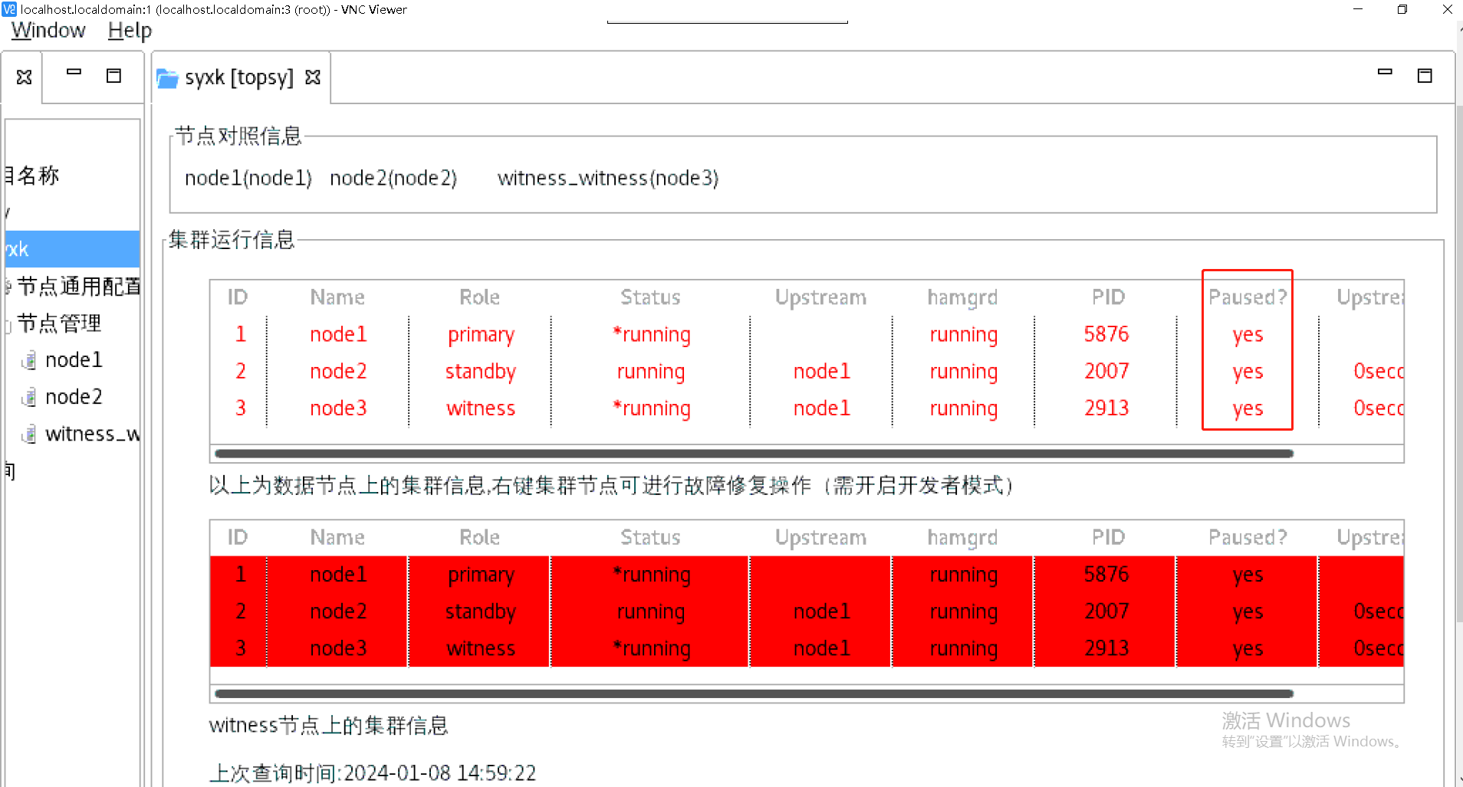Select node2 name in lower red table
This screenshot has height=787, width=1463.
pyautogui.click(x=338, y=611)
